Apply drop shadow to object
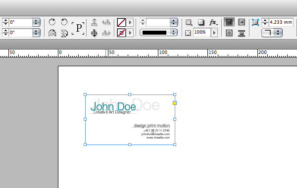The height and width of the screenshot is (188, 297). (201, 22)
